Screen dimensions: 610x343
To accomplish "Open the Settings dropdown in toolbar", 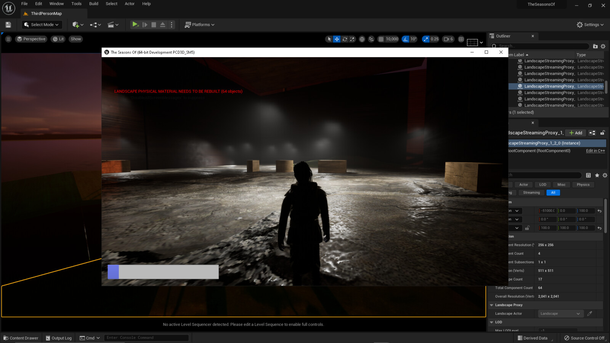I will pyautogui.click(x=590, y=25).
